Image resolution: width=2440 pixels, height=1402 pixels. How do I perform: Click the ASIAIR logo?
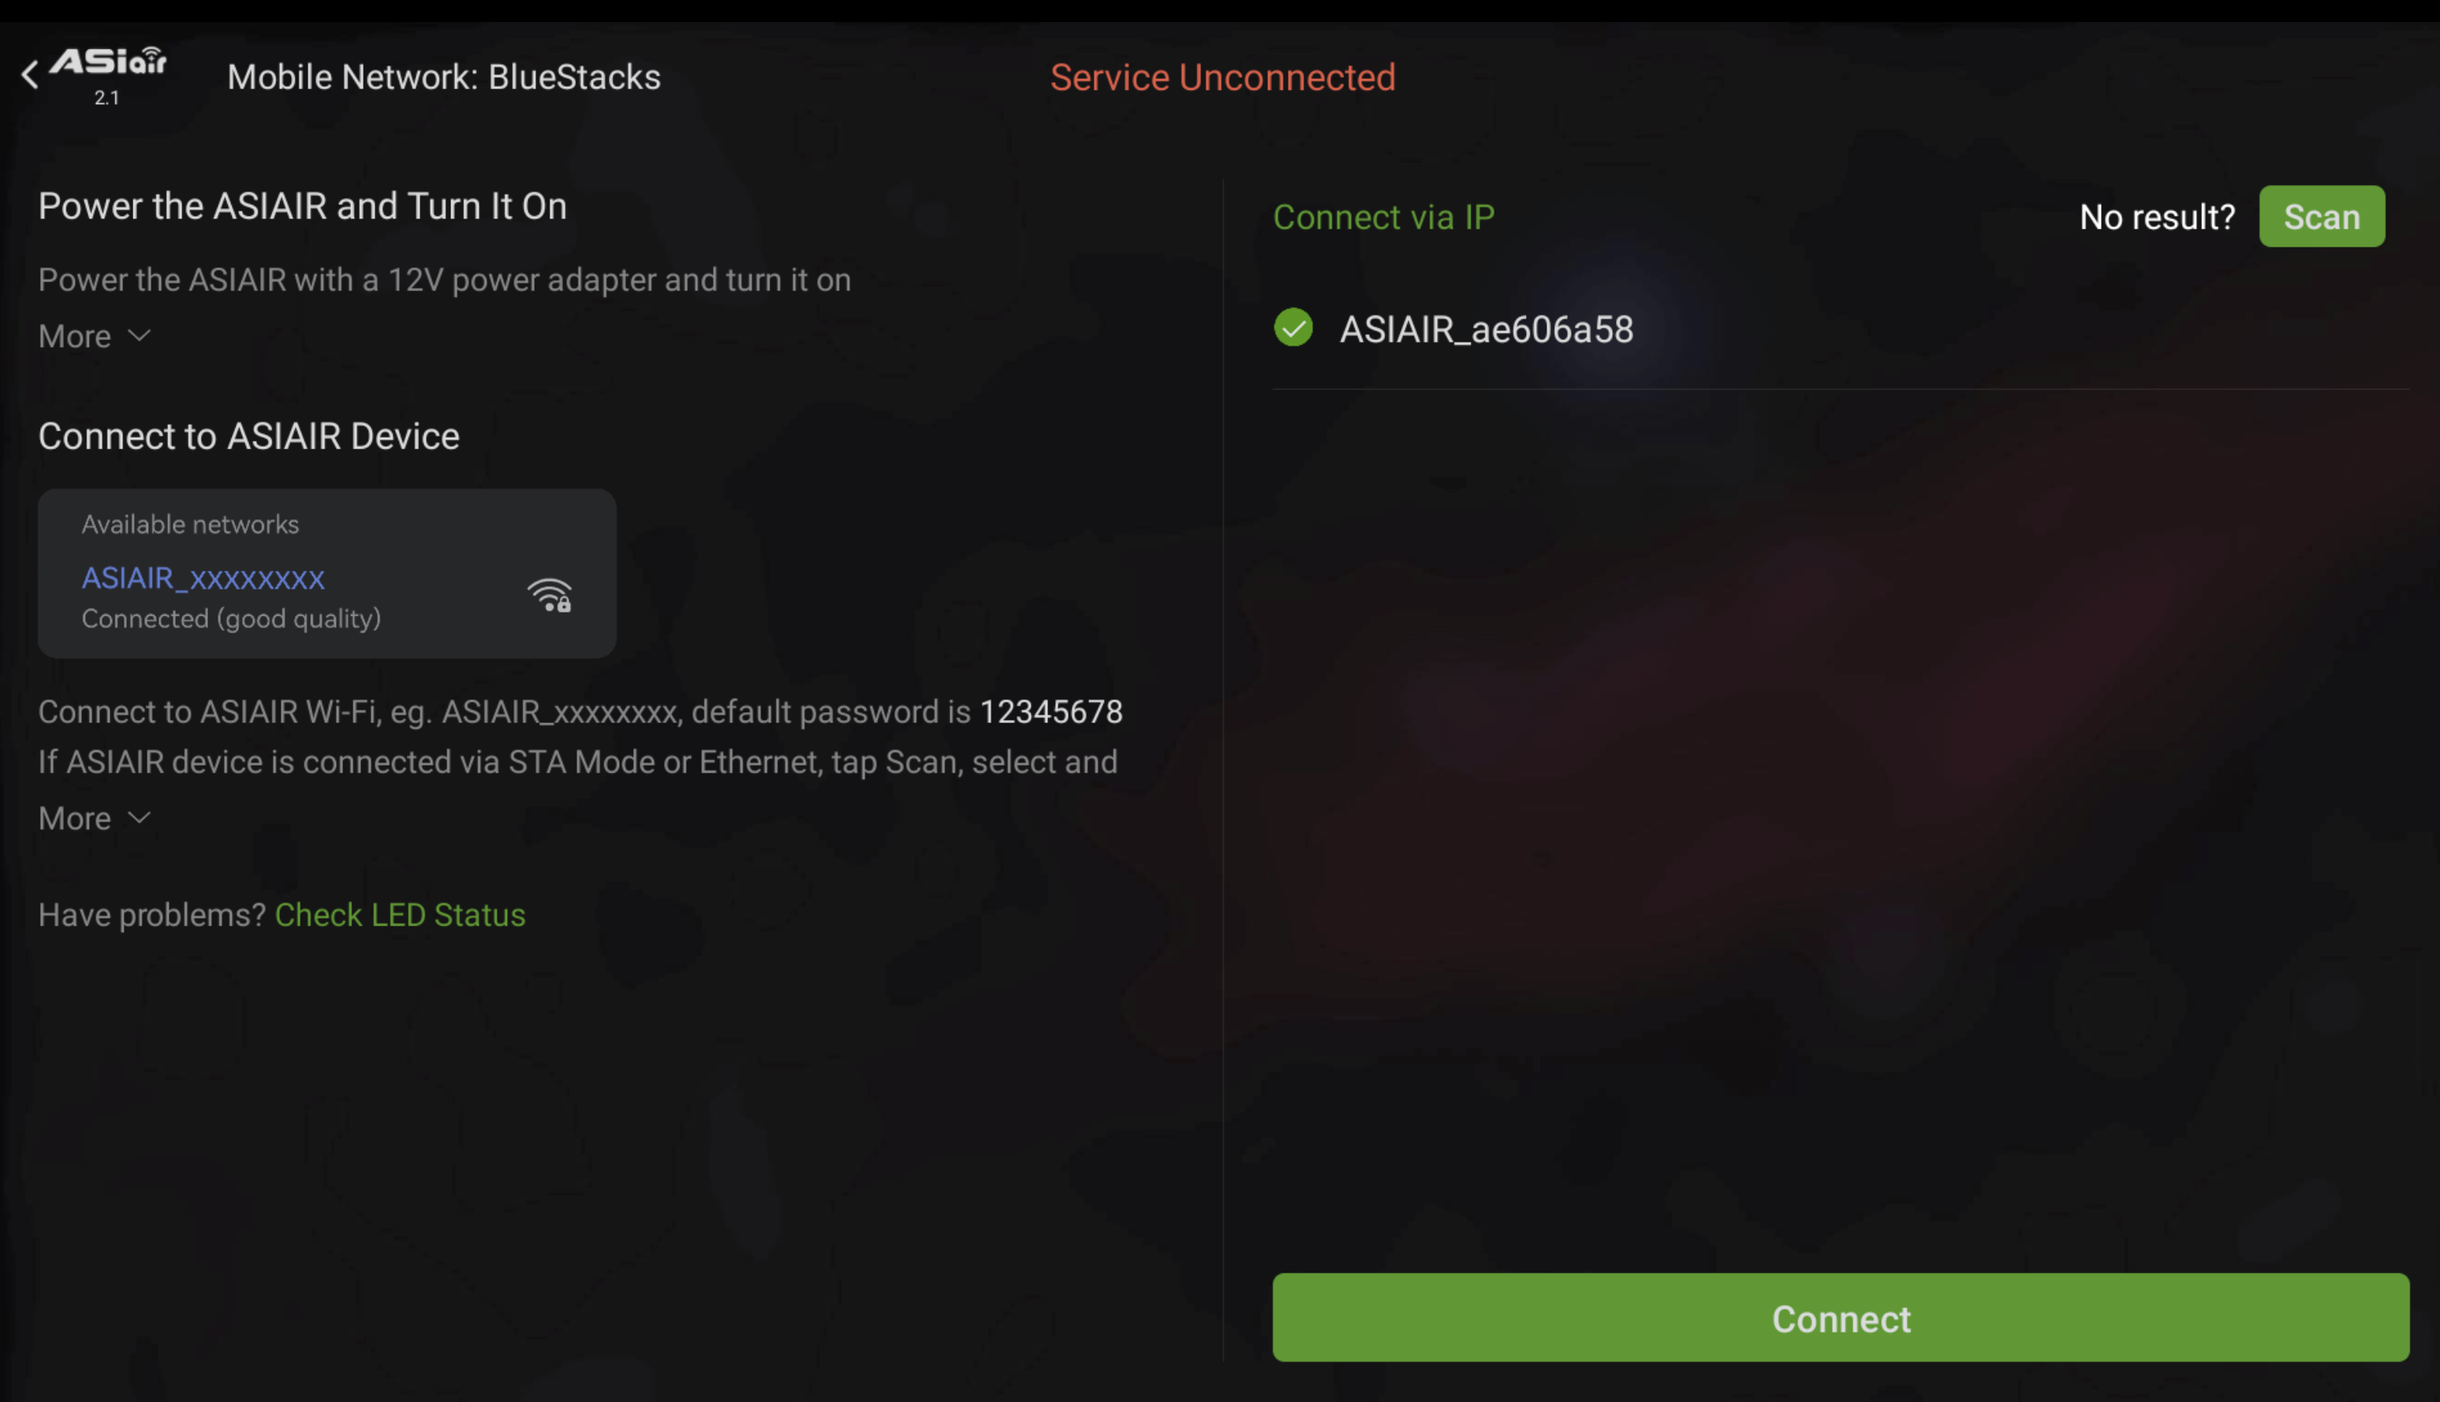pos(108,64)
